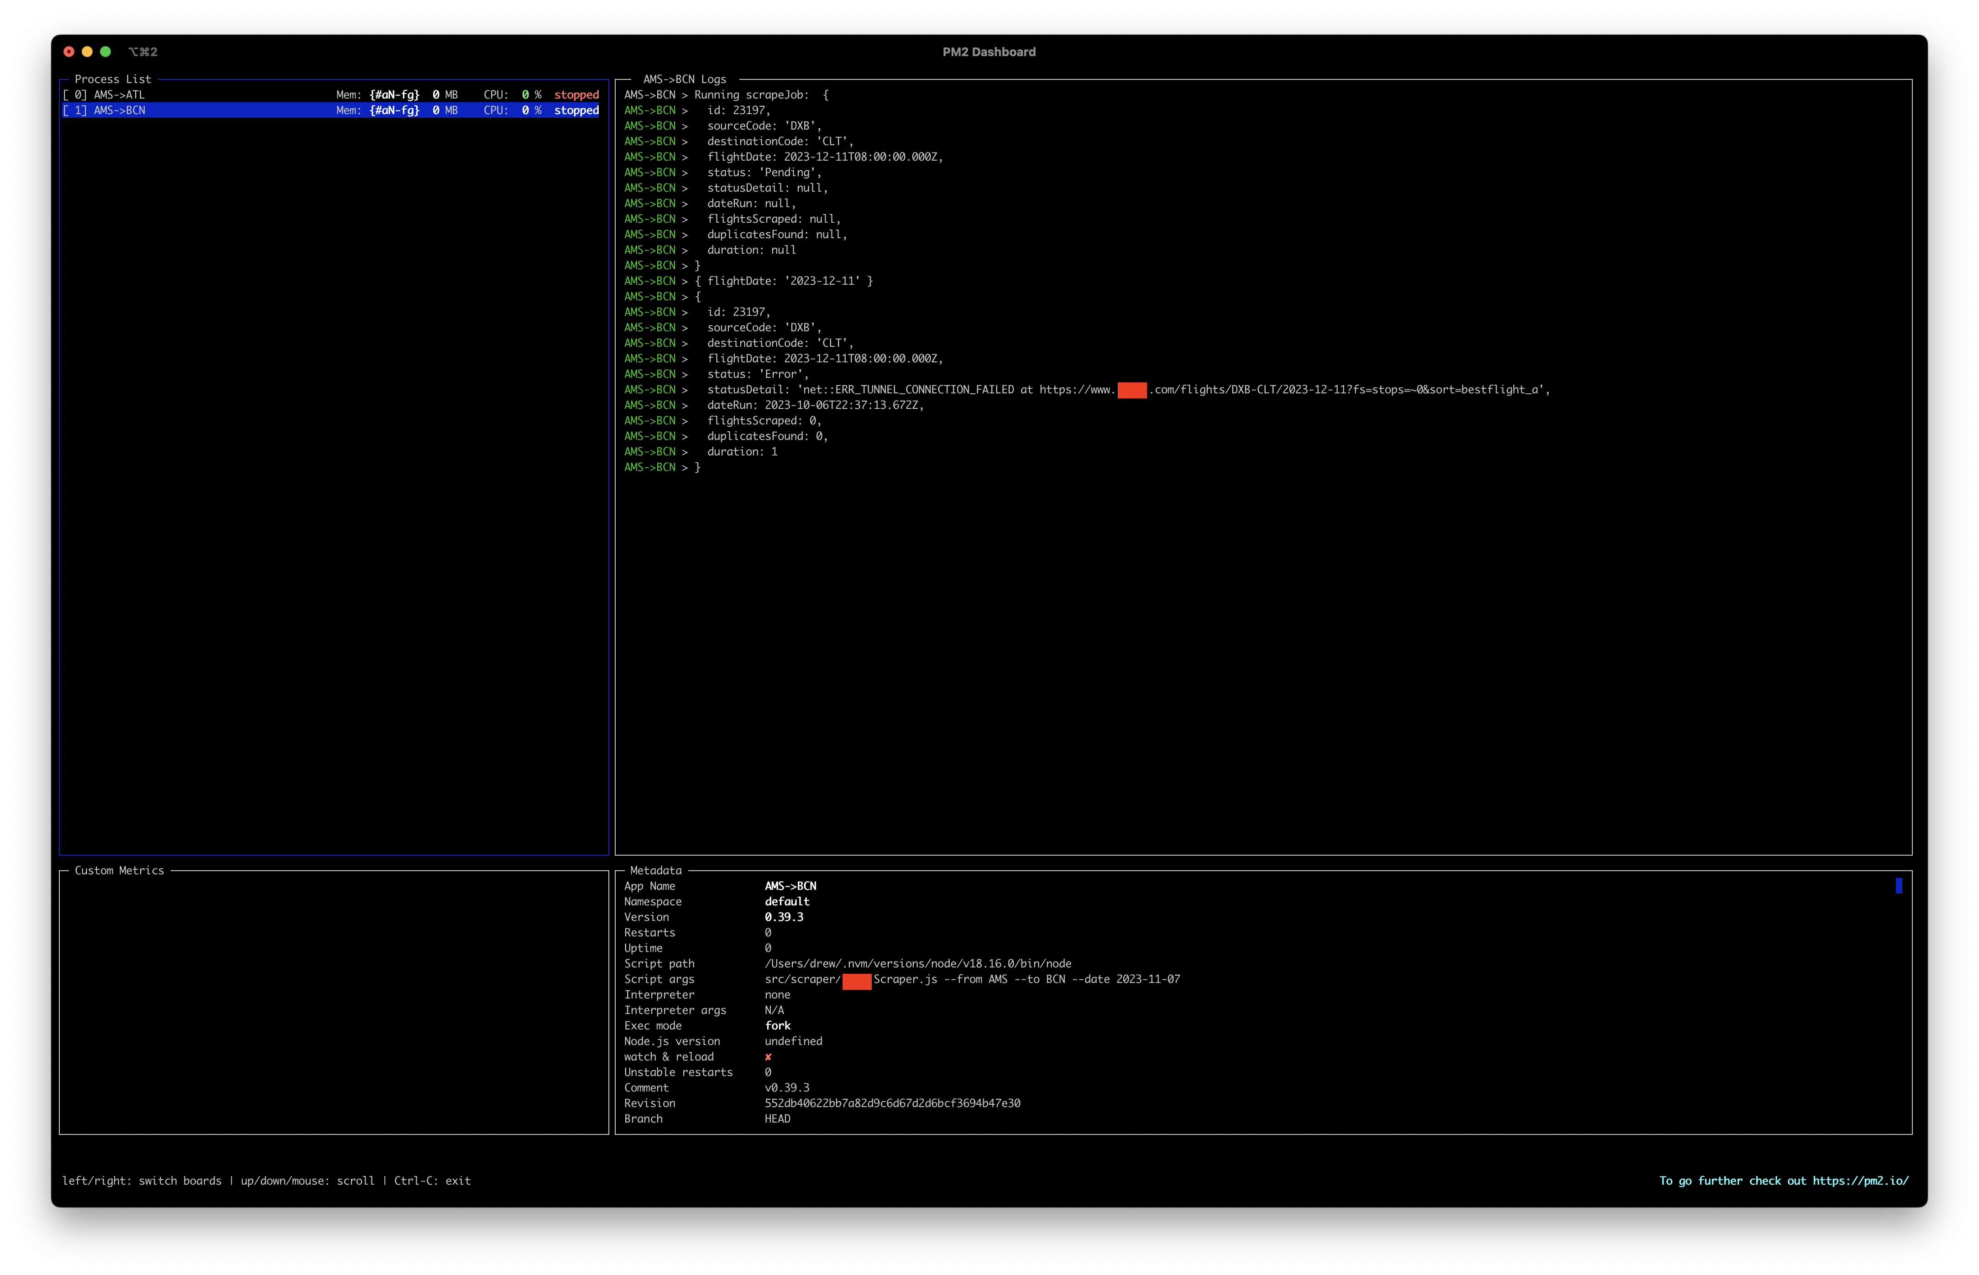The image size is (1979, 1275).
Task: Click the ⌥⌘2 tab indicator in titlebar
Action: click(x=142, y=51)
